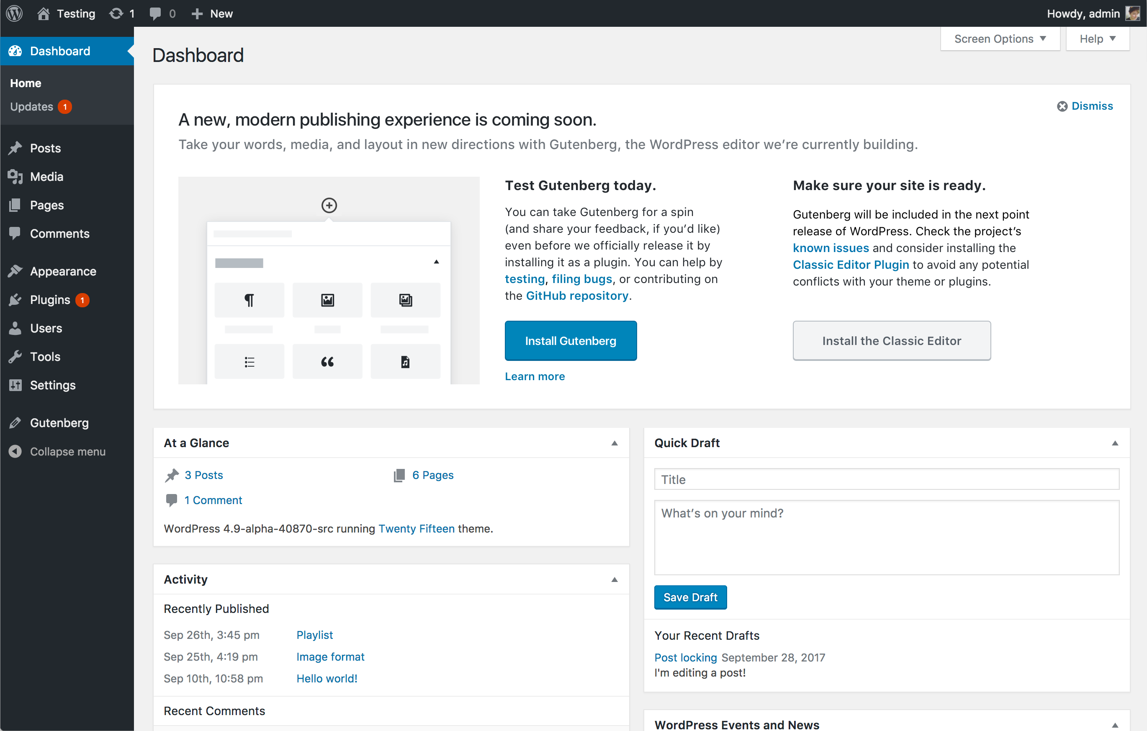1147x731 pixels.
Task: Click the list block icon in illustration
Action: point(249,362)
